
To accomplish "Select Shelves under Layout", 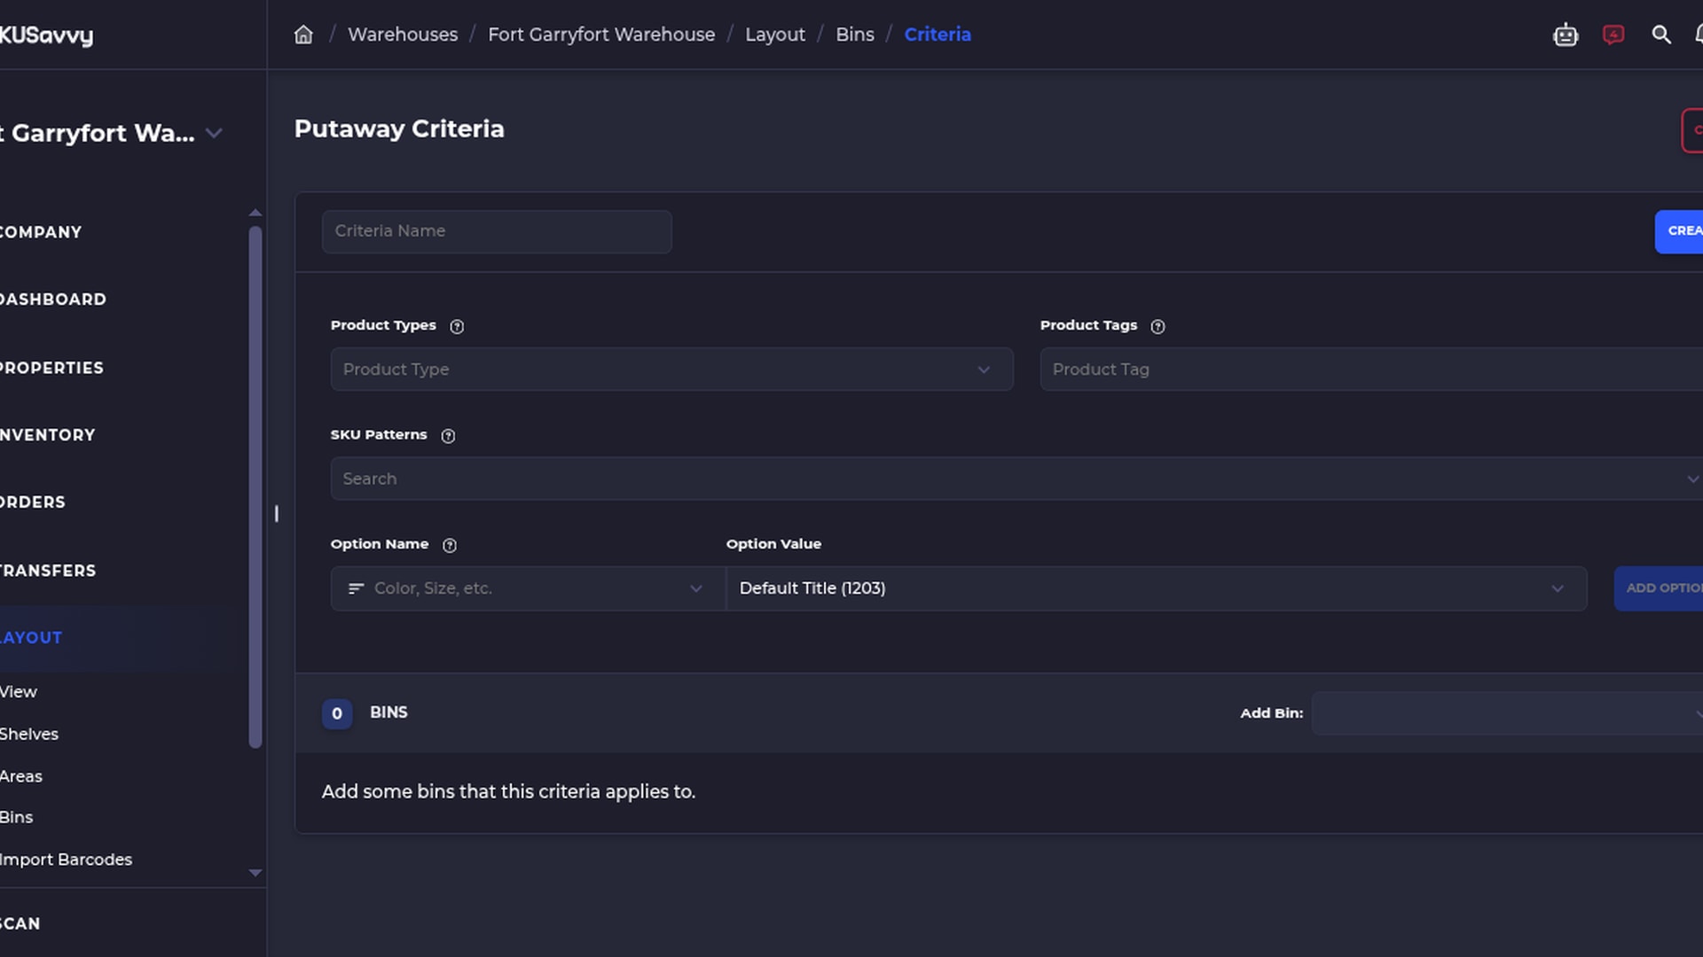I will [29, 735].
